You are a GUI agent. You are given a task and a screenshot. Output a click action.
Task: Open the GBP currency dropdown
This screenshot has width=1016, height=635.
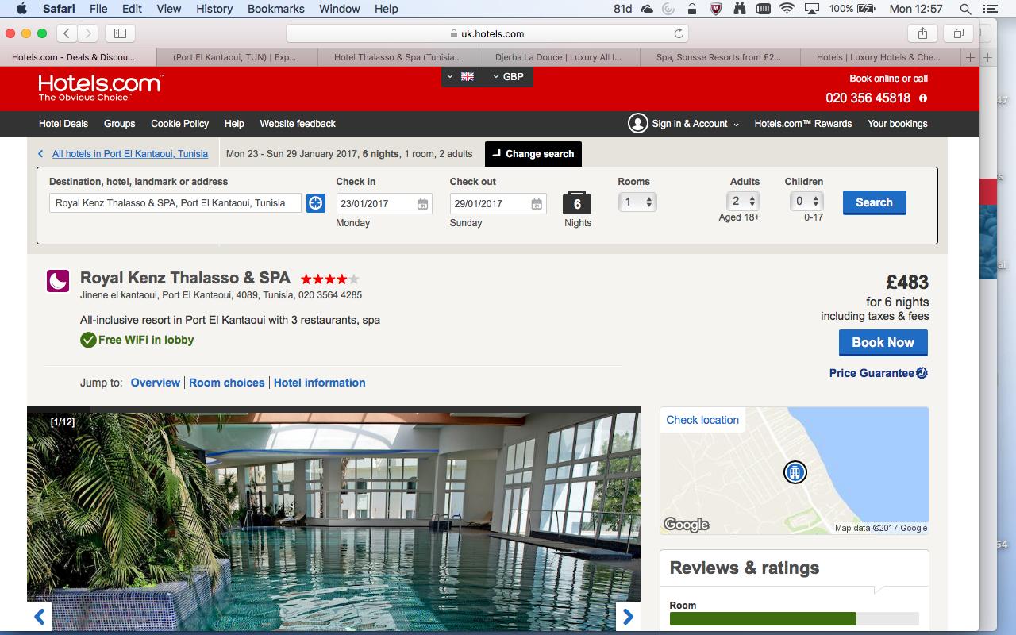pos(509,77)
